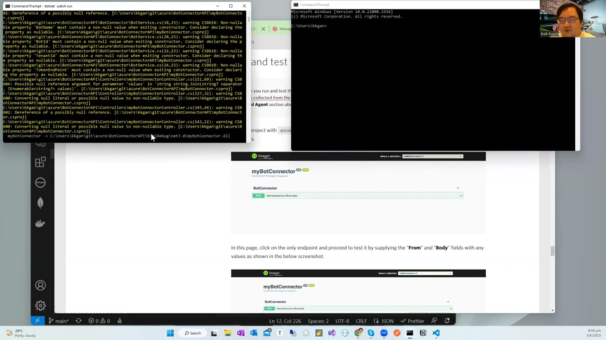The height and width of the screenshot is (340, 606).
Task: Open the Windows Start menu
Action: point(170,333)
